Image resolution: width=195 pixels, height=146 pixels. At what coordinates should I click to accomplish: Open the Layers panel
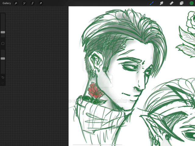181,3
